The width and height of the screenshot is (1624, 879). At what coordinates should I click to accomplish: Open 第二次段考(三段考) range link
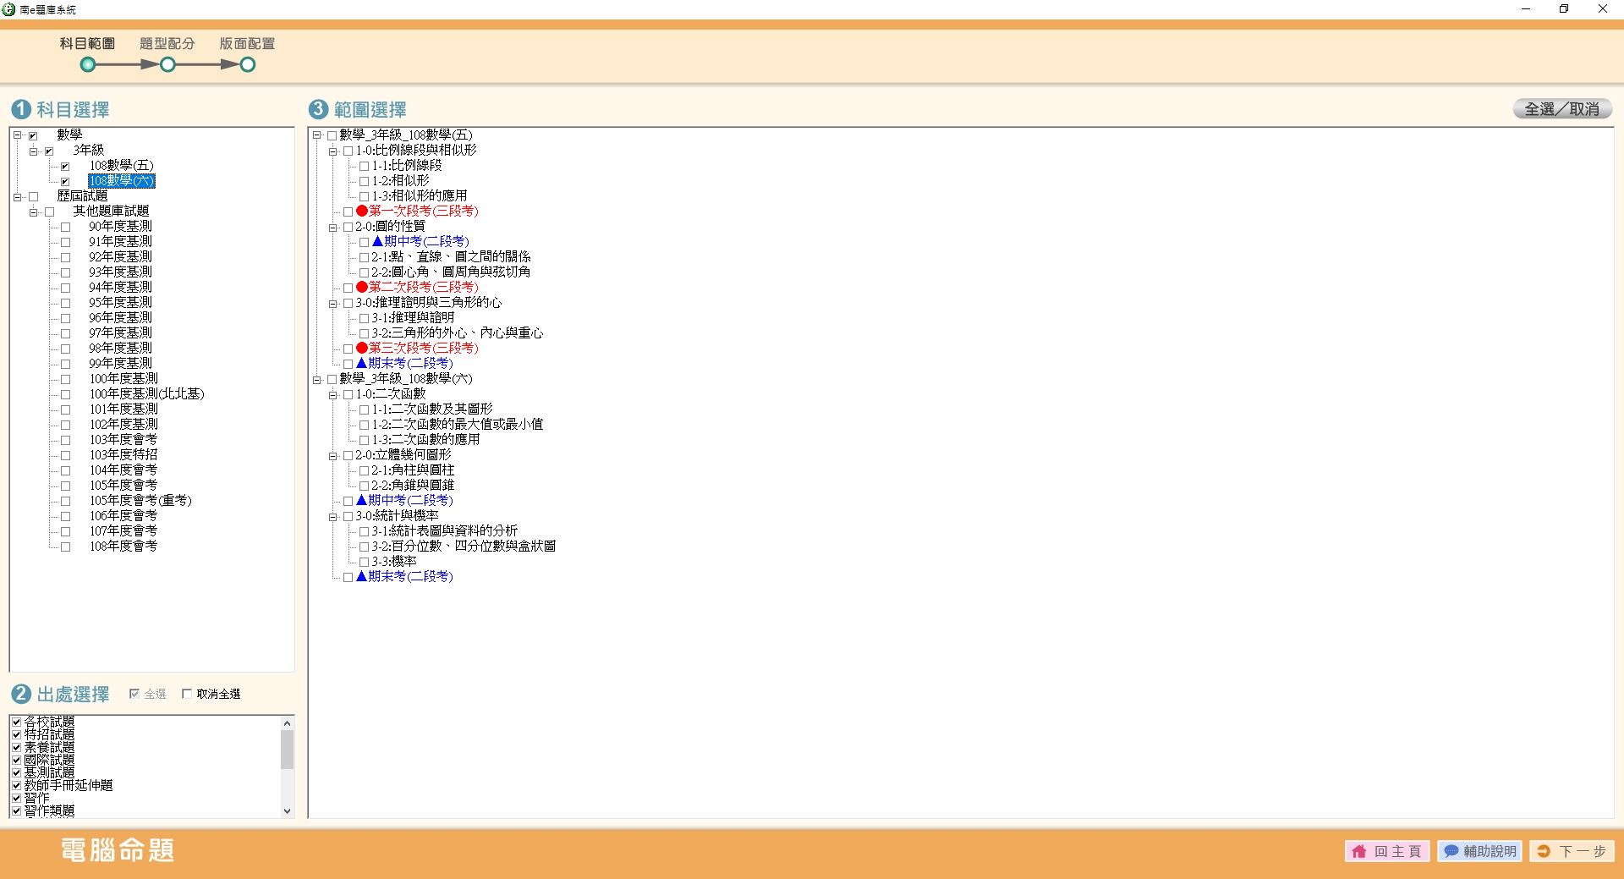[423, 288]
